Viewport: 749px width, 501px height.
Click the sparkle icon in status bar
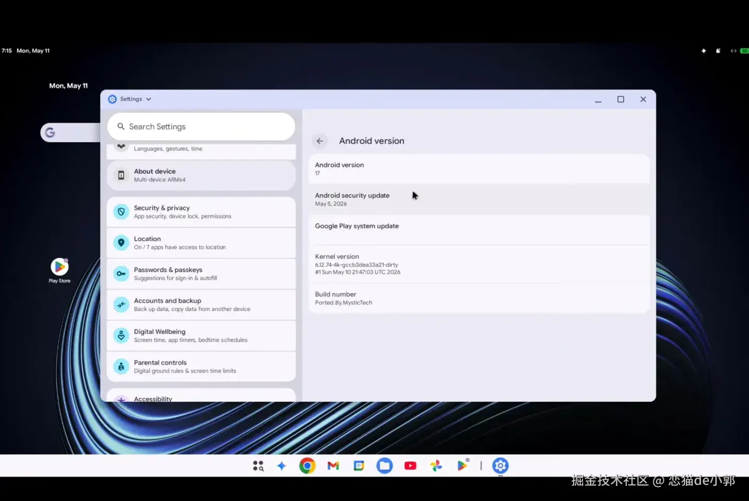(x=704, y=51)
